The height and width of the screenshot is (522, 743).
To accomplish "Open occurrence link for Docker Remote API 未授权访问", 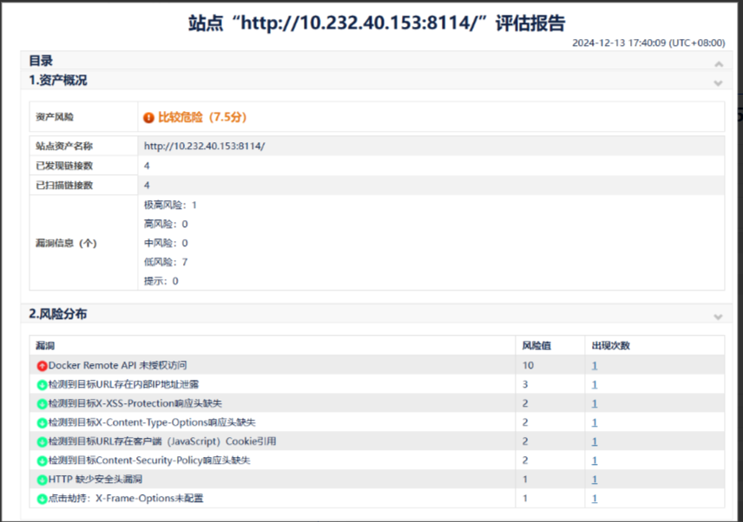I will 594,365.
